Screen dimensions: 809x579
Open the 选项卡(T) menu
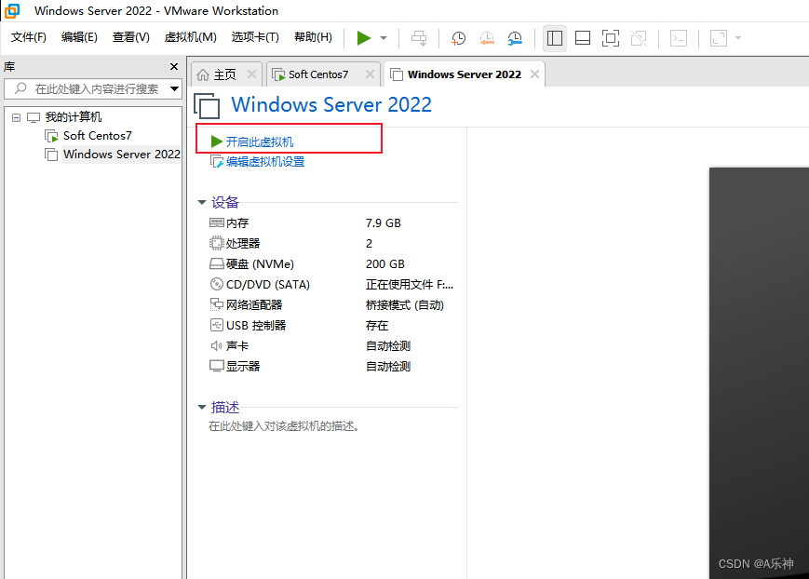(255, 37)
